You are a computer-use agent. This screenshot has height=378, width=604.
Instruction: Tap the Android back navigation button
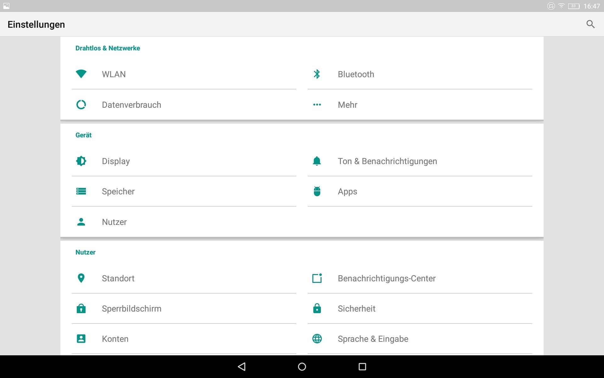[x=242, y=367]
